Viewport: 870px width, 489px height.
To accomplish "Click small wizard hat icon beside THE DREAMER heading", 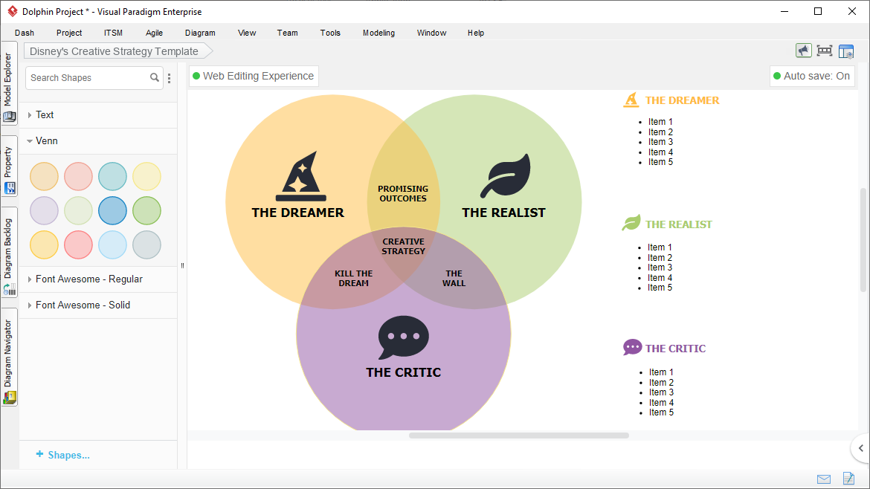I will click(631, 100).
